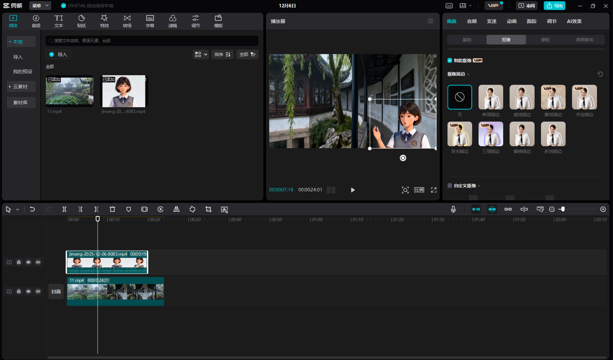Switch to the 蒙版 mask sub-tab
This screenshot has width=613, height=360.
545,40
